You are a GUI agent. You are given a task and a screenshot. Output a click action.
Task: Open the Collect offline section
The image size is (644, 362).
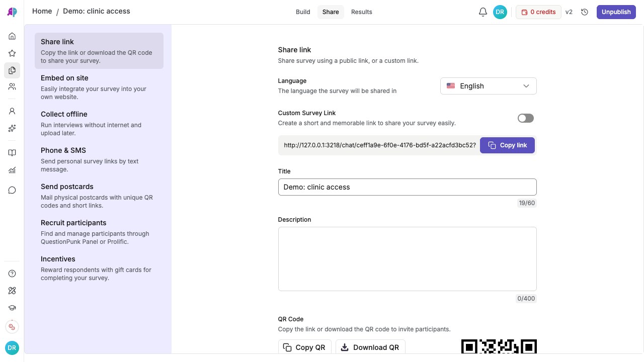99,123
